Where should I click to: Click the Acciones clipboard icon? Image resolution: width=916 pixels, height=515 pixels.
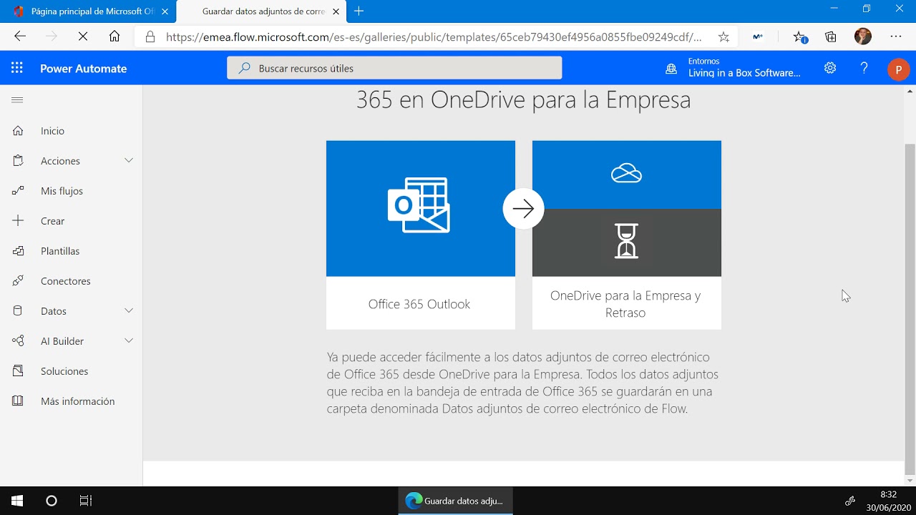[18, 161]
